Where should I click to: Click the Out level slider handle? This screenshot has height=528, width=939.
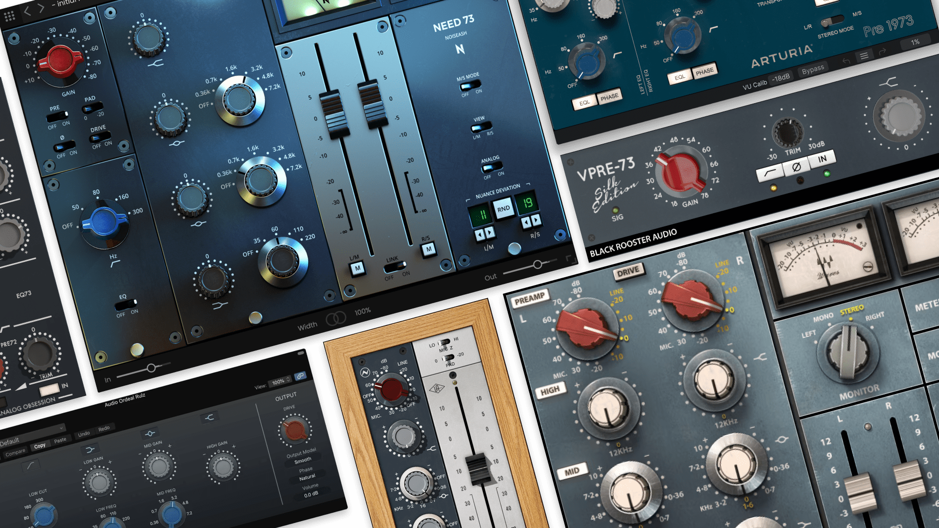tap(537, 264)
